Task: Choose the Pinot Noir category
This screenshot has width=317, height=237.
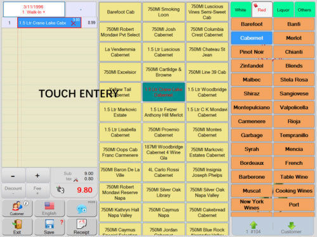Action: (x=252, y=52)
